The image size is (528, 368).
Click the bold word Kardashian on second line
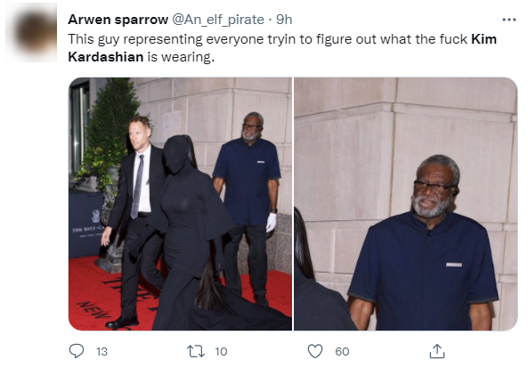click(x=106, y=57)
